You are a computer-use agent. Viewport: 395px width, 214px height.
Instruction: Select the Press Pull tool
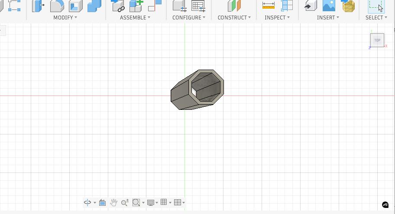click(x=38, y=6)
